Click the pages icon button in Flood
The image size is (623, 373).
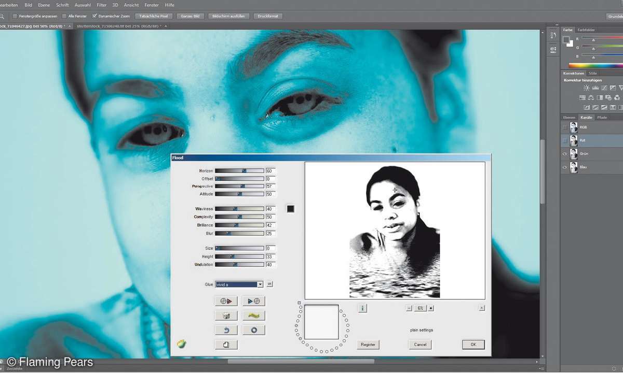[226, 345]
